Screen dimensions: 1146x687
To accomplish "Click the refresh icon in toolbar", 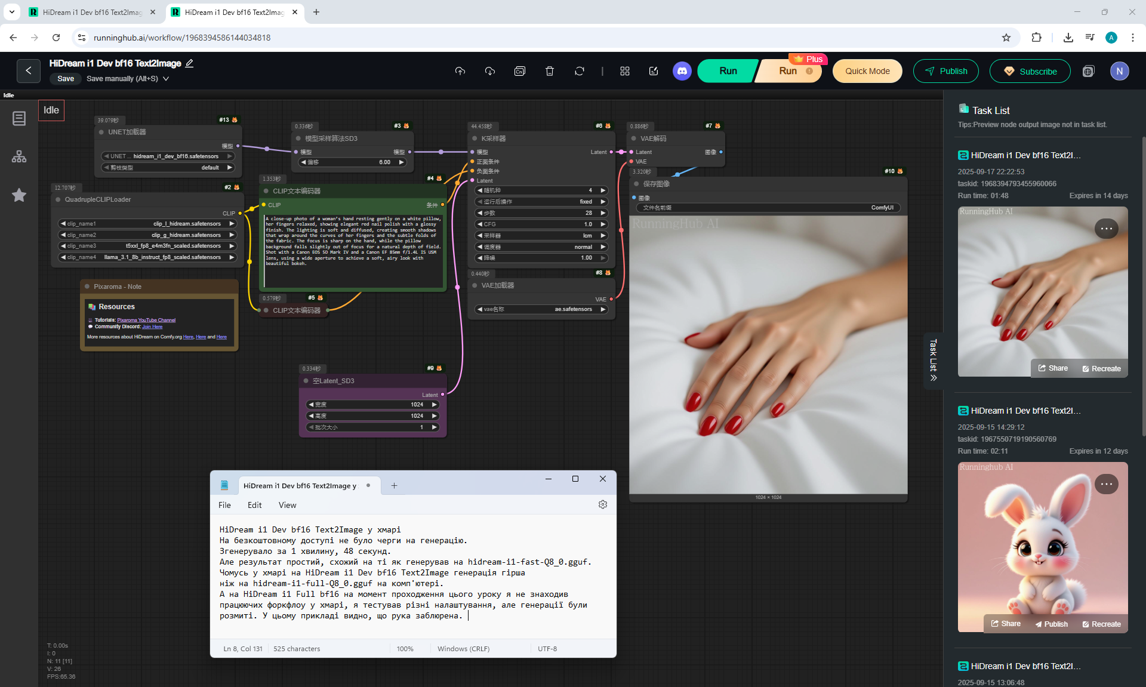I will point(580,71).
